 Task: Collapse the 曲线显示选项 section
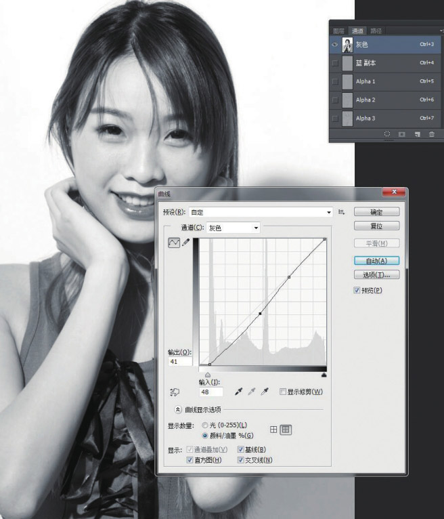pos(178,409)
